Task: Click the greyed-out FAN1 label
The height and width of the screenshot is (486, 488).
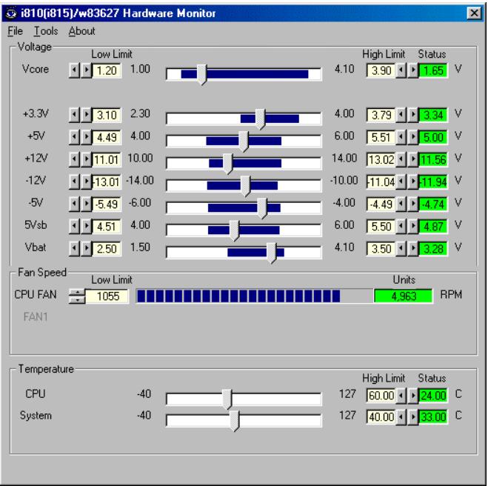Action: point(36,317)
